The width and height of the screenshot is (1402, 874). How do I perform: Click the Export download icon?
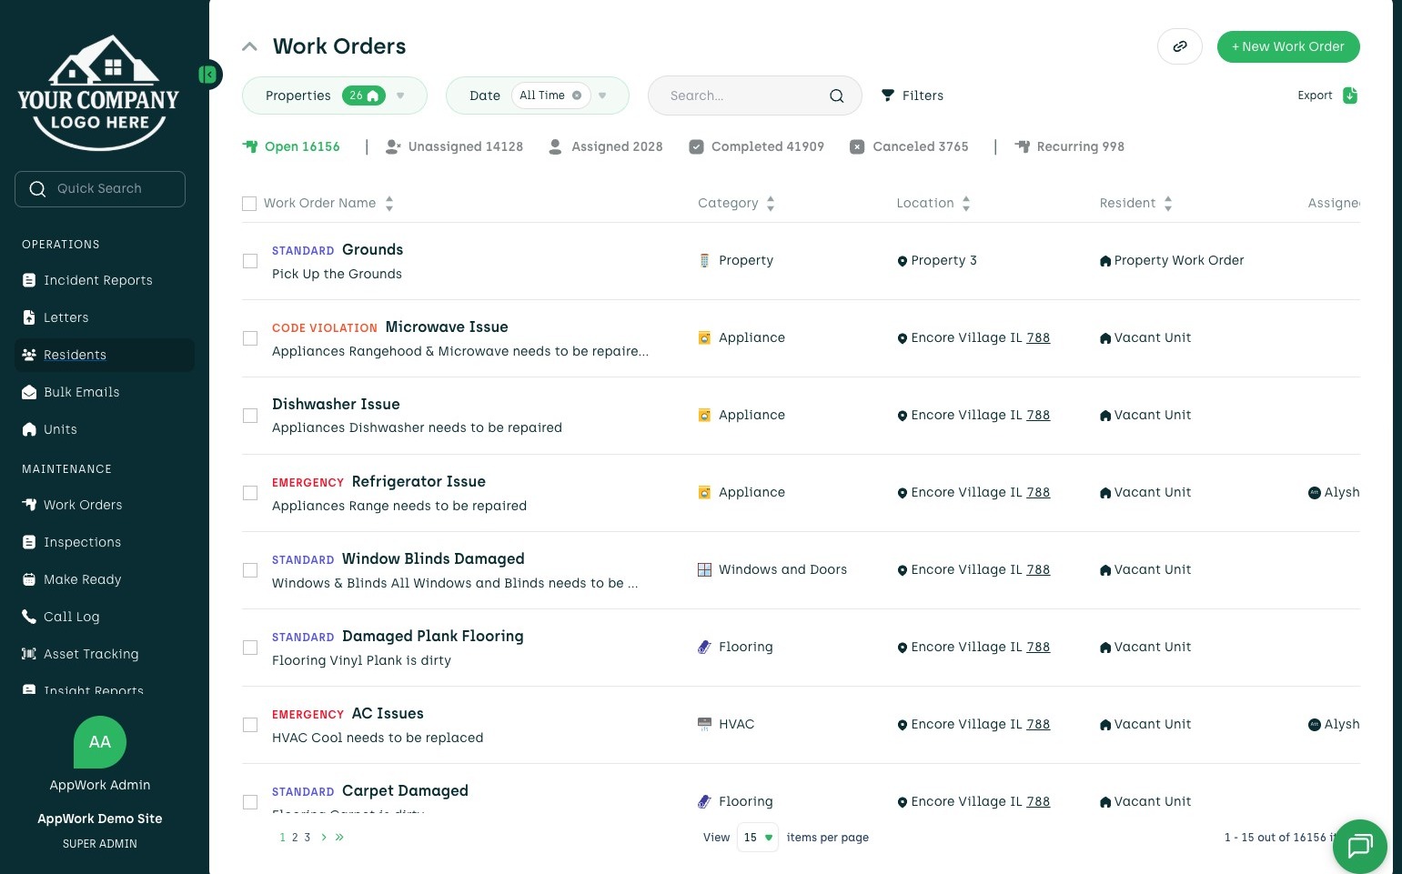click(1350, 95)
